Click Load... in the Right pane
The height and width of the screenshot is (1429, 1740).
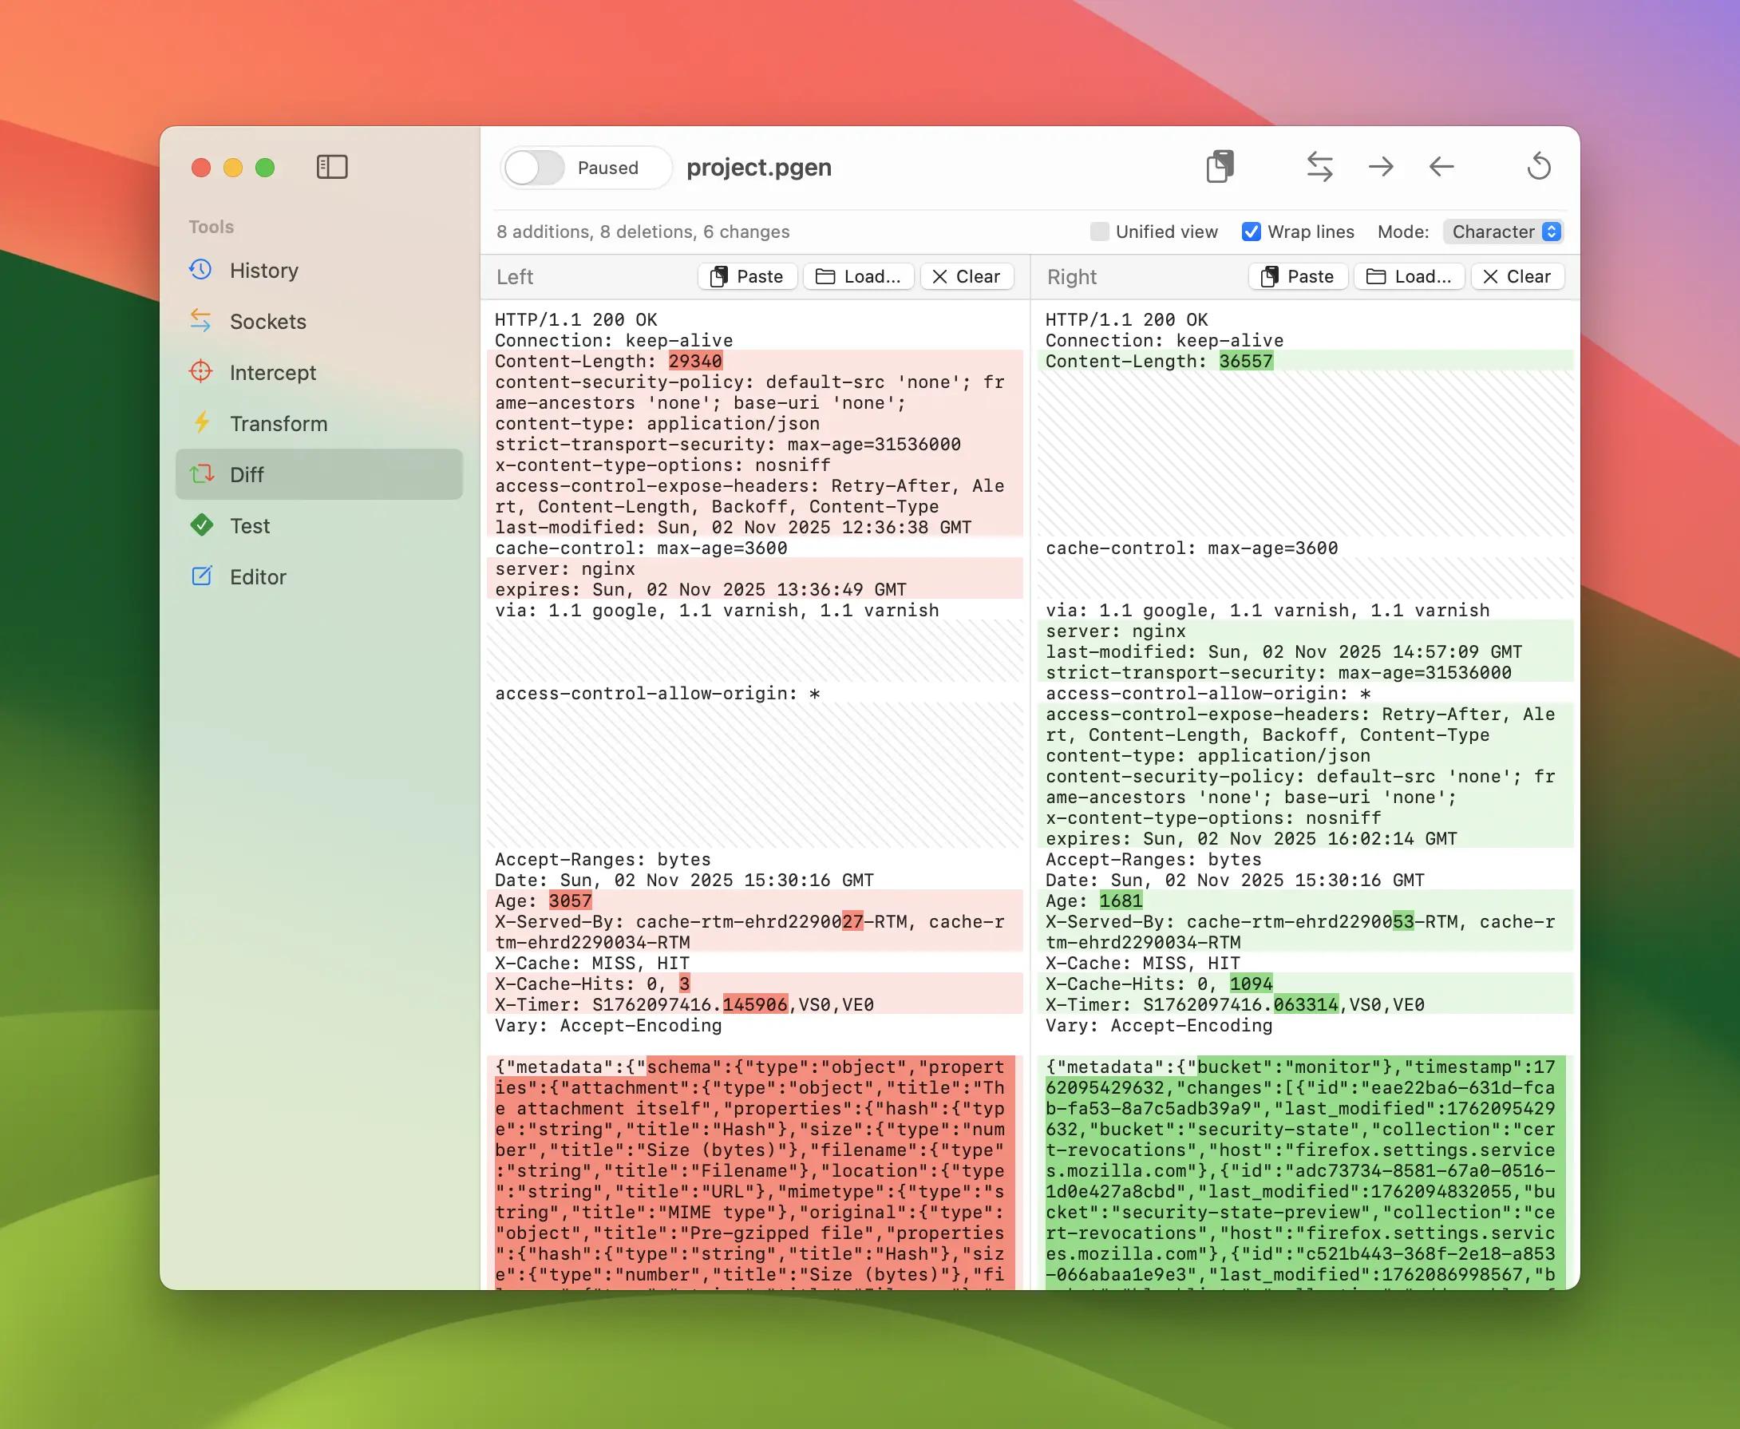tap(1409, 276)
